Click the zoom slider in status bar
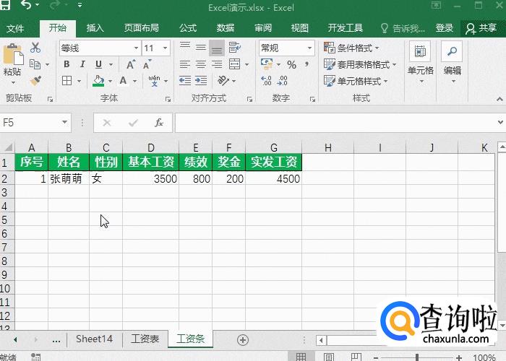This screenshot has height=361, width=506. click(x=417, y=357)
